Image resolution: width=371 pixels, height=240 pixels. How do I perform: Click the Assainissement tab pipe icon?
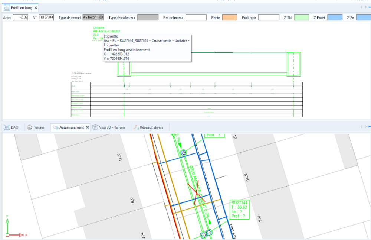point(55,127)
